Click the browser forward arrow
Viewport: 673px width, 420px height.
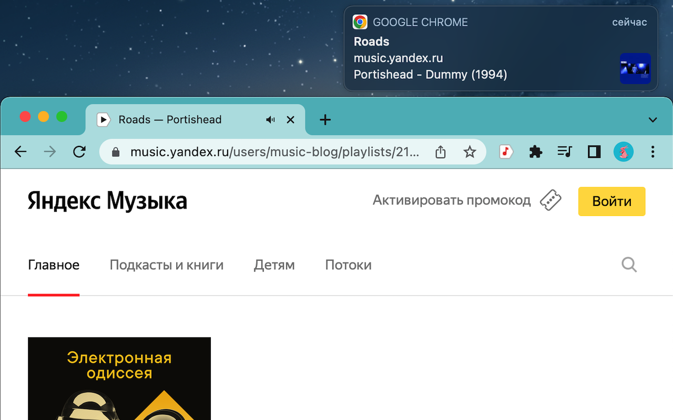(x=50, y=152)
